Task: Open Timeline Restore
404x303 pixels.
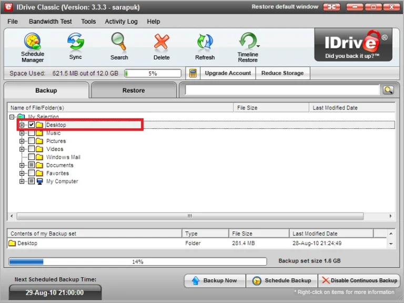Action: click(248, 47)
